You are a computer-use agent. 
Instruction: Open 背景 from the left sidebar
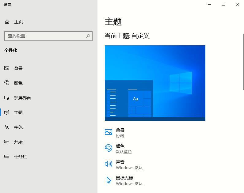[18, 68]
